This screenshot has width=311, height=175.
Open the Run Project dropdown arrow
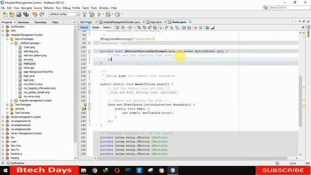click(103, 14)
